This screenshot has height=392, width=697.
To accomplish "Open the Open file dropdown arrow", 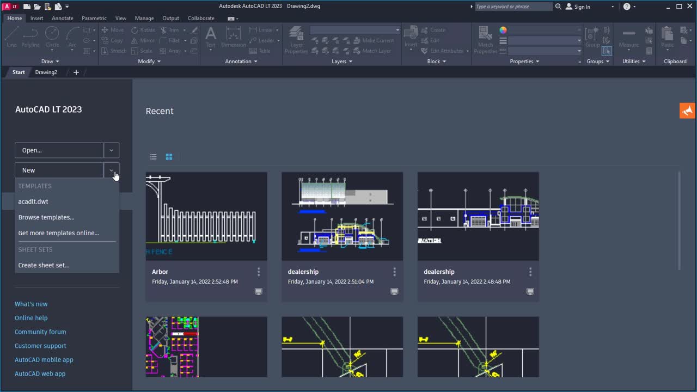I will coord(111,150).
